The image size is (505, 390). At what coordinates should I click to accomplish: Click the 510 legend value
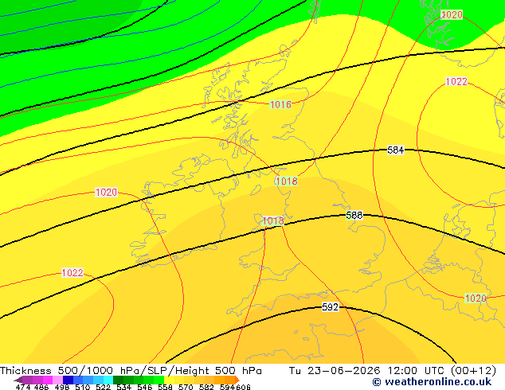(83, 387)
